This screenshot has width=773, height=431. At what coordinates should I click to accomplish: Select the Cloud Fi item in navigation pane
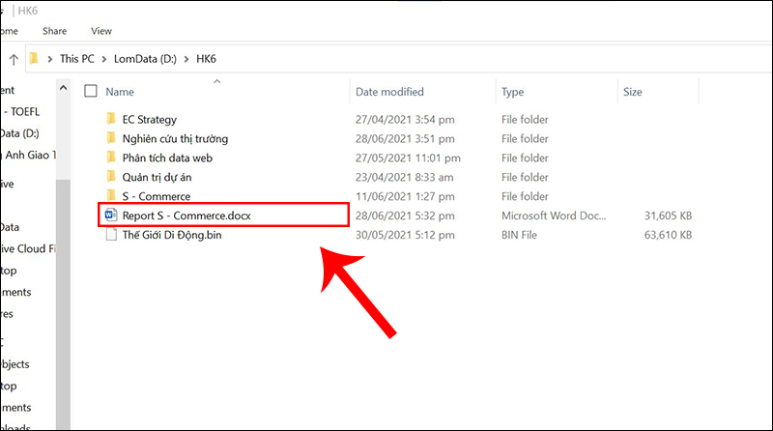click(x=28, y=248)
